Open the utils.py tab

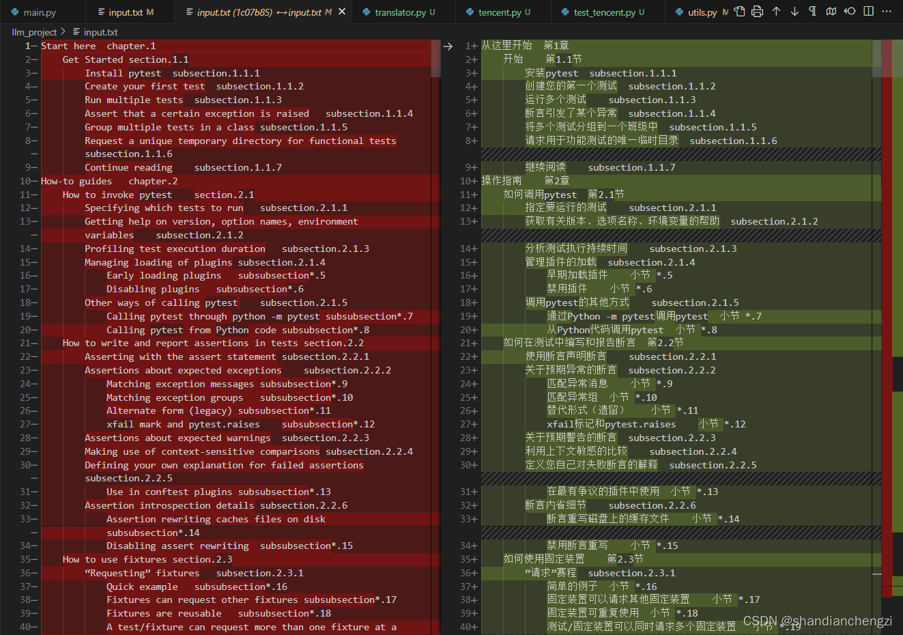(x=696, y=12)
